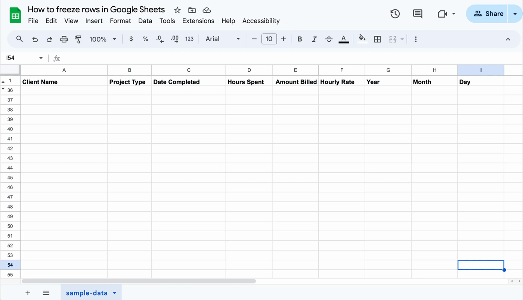Open the Data menu
Viewport: 523px width, 300px height.
coord(145,21)
